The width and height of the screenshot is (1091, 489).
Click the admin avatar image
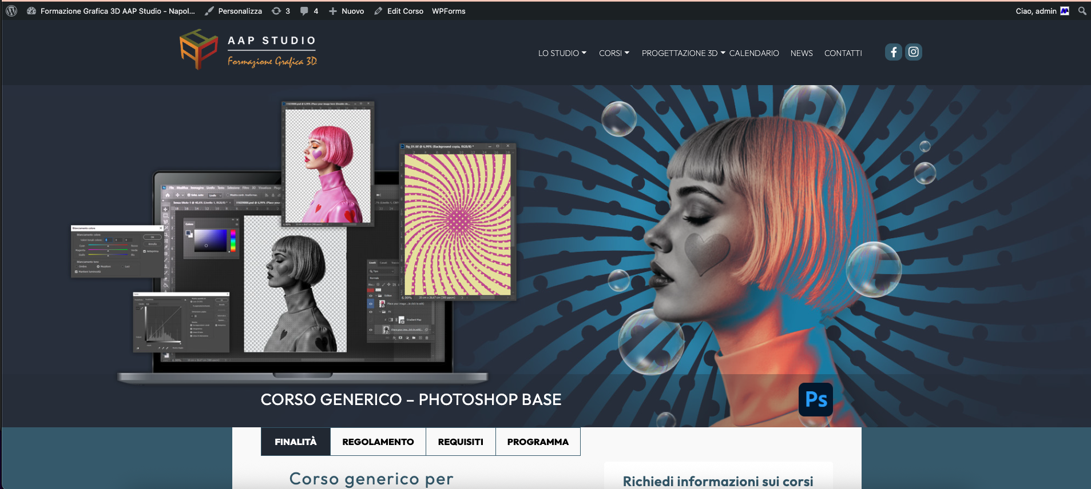(1065, 11)
